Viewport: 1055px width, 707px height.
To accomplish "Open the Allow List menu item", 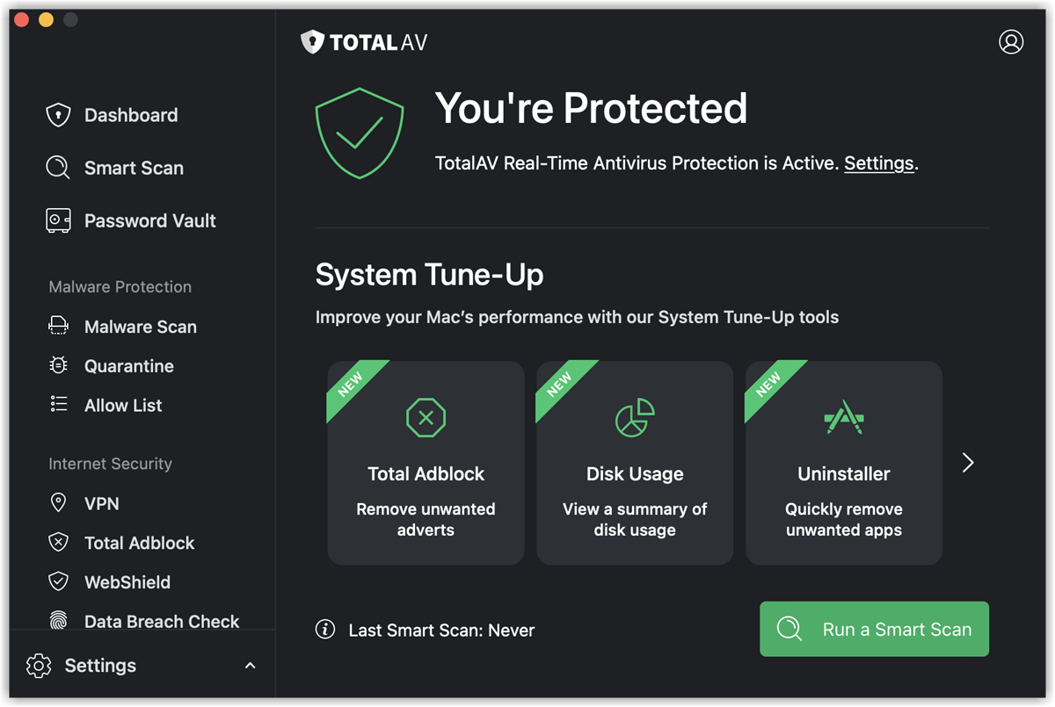I will tap(123, 406).
